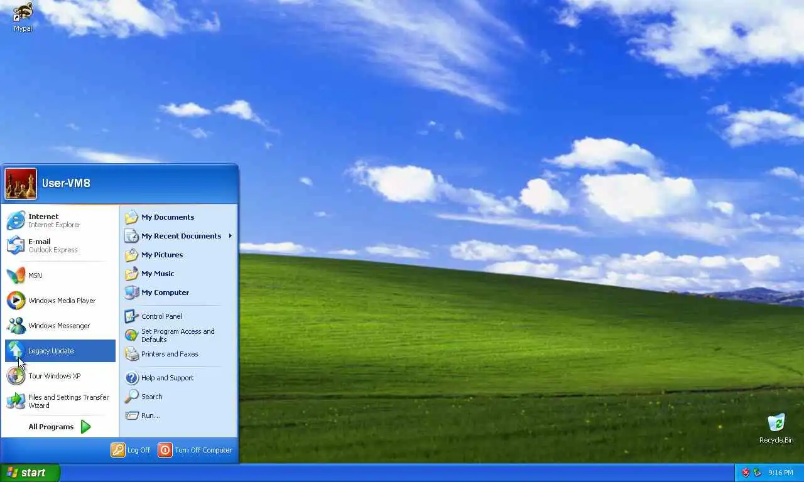Start Windows Media Player from its icon

[16, 301]
